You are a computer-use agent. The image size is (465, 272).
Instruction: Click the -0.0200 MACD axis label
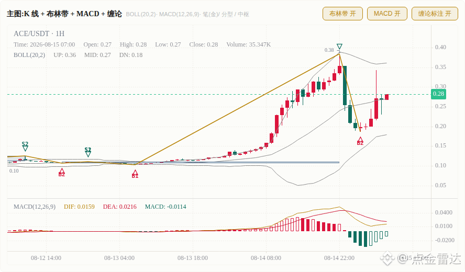click(445, 240)
